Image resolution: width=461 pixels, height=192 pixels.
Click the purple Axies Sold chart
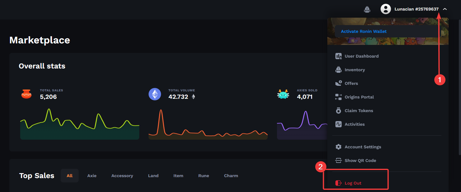point(302,125)
